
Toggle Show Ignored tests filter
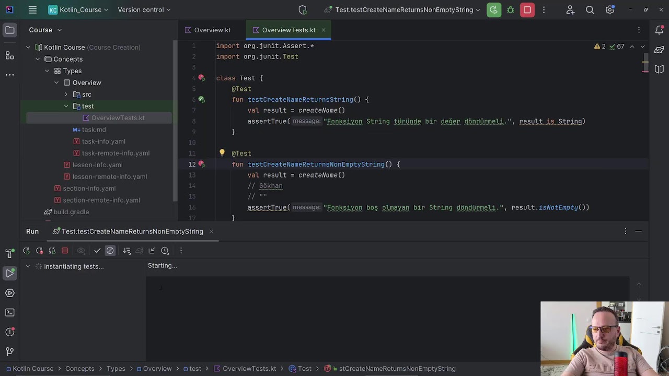(x=110, y=251)
